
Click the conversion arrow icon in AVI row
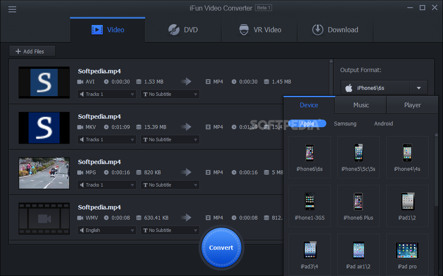coord(186,81)
